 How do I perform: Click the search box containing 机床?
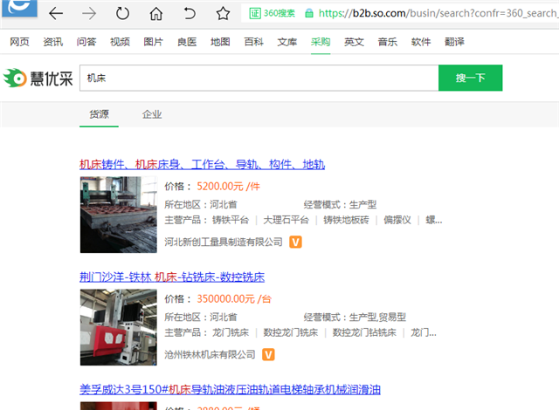(259, 78)
